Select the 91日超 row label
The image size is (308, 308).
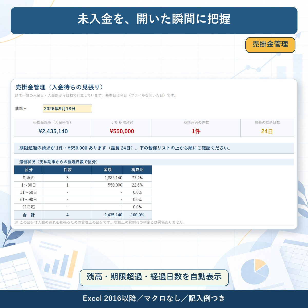(x=28, y=207)
